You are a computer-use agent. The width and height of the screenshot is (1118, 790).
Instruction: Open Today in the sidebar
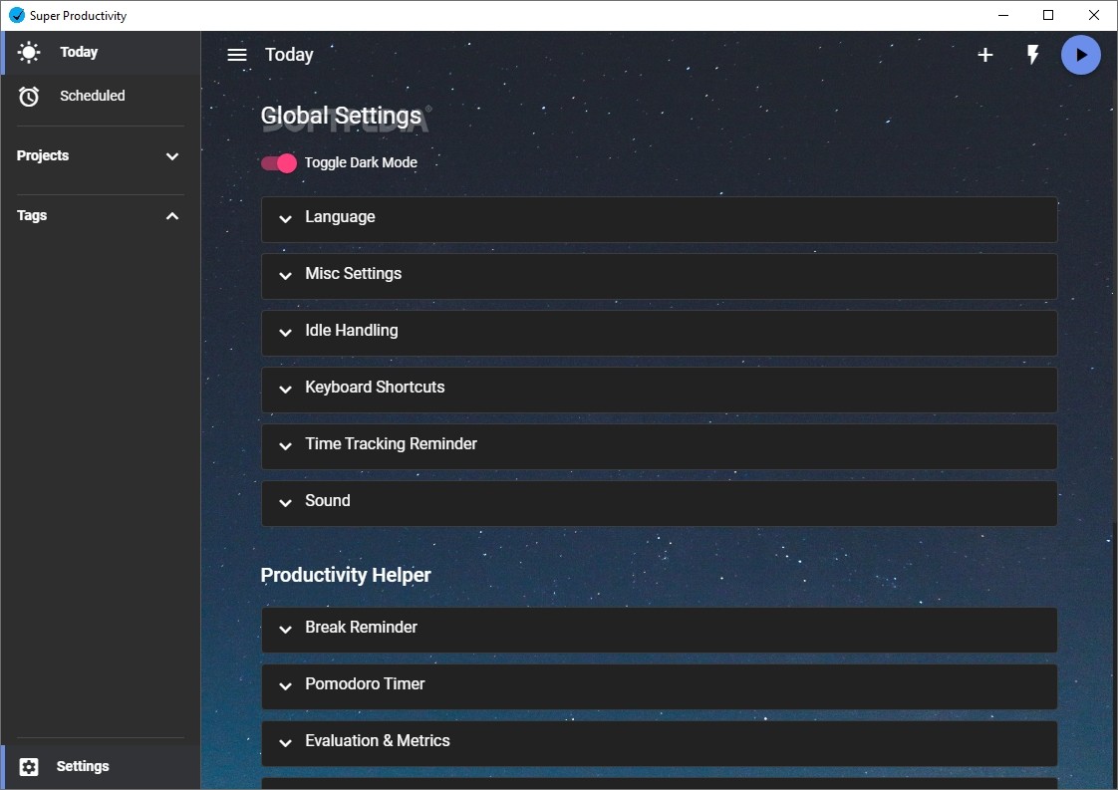[x=101, y=53]
